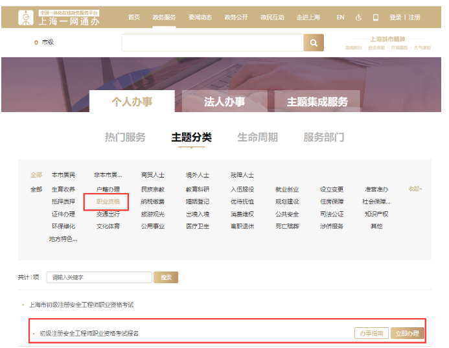The height and width of the screenshot is (348, 449).
Task: Open the 市级 region selector
Action: pyautogui.click(x=47, y=43)
